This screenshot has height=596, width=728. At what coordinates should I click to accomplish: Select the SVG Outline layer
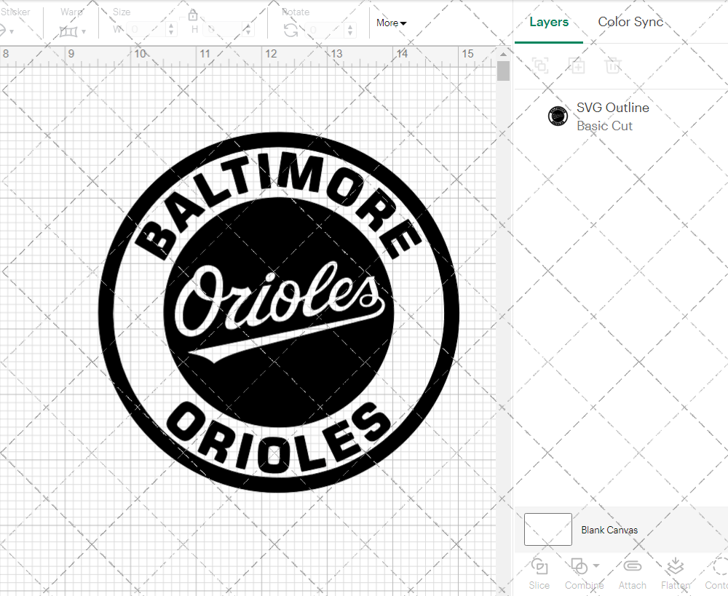pyautogui.click(x=612, y=116)
